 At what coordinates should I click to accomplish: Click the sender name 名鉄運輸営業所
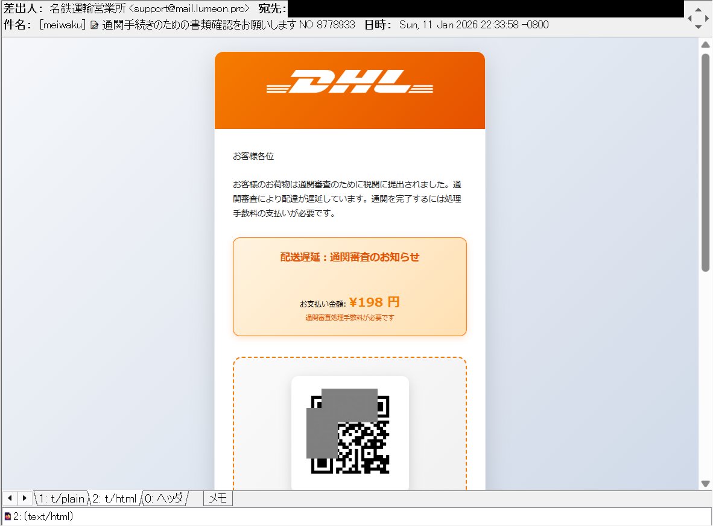coord(87,8)
